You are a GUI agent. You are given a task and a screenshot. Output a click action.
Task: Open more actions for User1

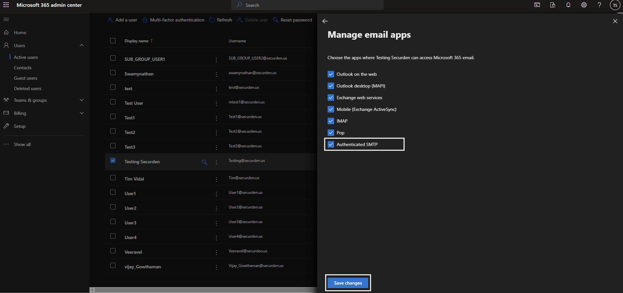[216, 194]
